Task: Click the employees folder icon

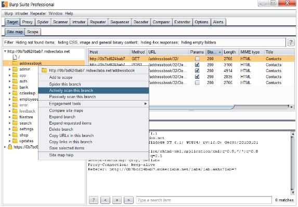Action: (x=15, y=99)
